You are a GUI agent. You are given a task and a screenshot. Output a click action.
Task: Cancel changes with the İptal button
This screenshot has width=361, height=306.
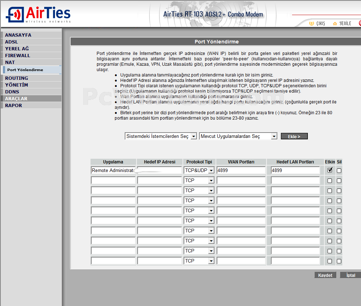(x=351, y=275)
